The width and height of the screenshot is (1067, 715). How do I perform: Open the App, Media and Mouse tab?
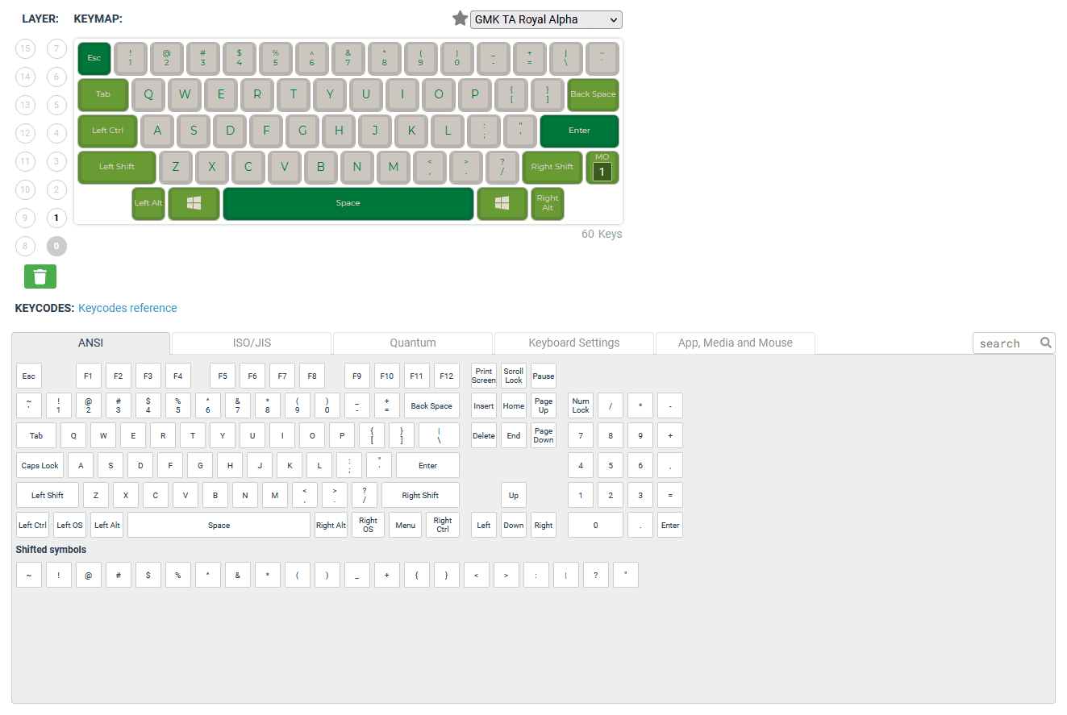[736, 343]
